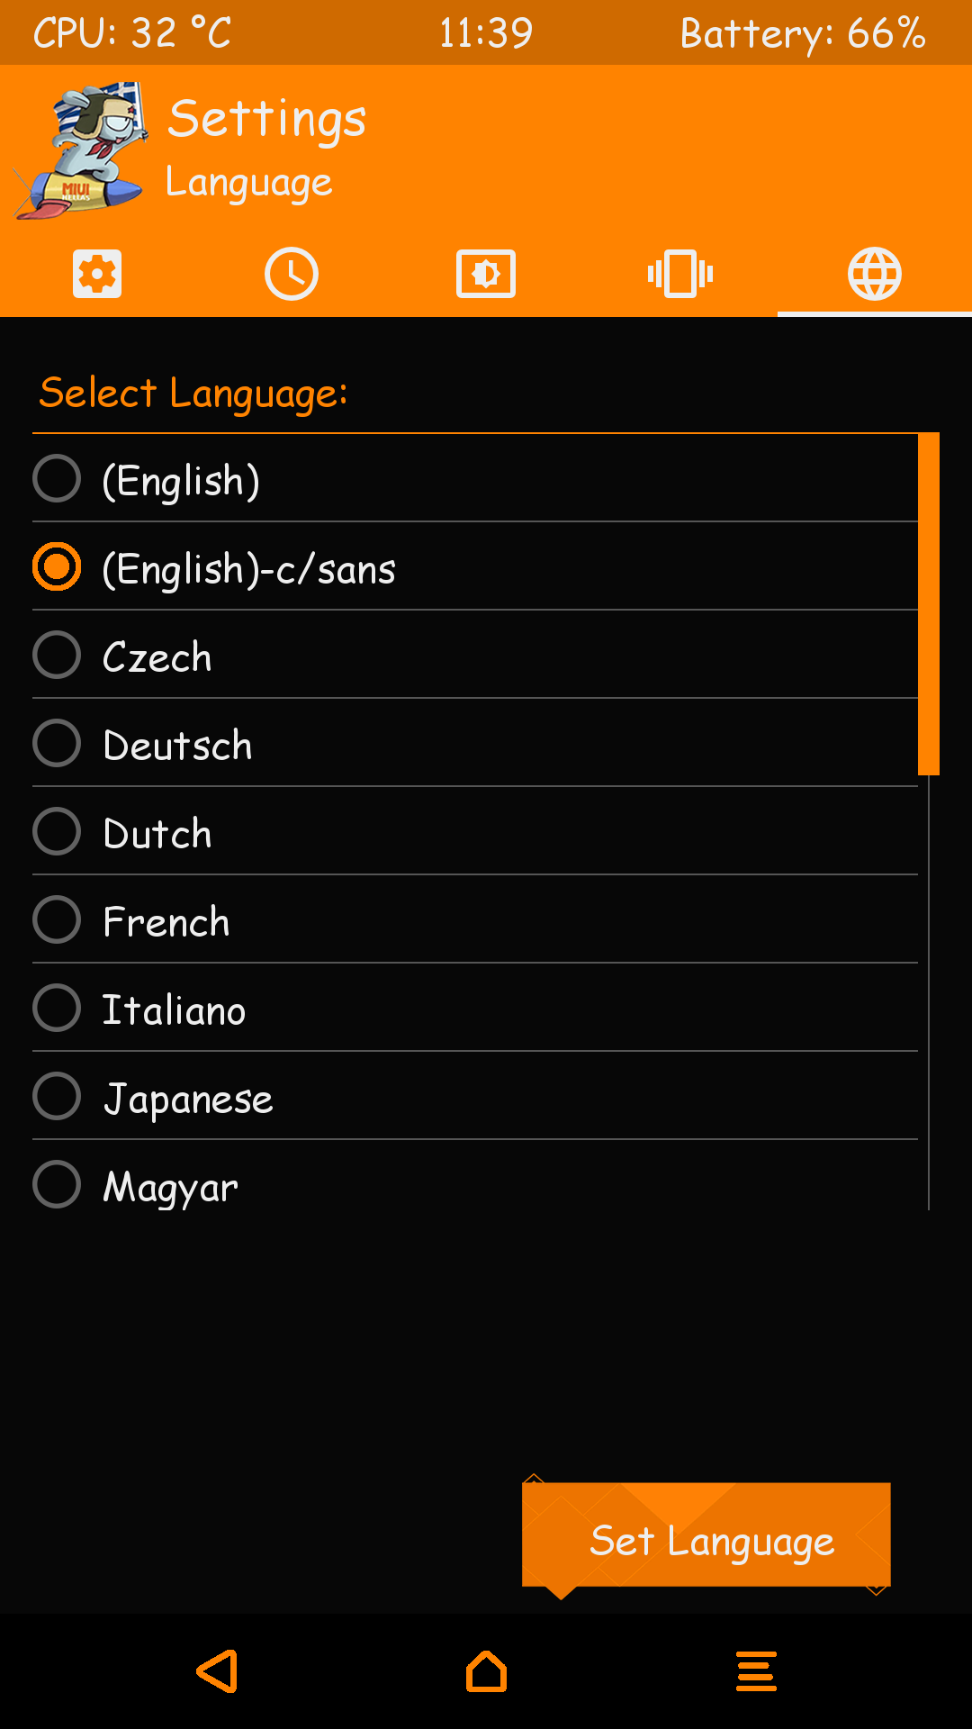Click the orange language list scrollbar
972x1729 pixels.
[928, 603]
